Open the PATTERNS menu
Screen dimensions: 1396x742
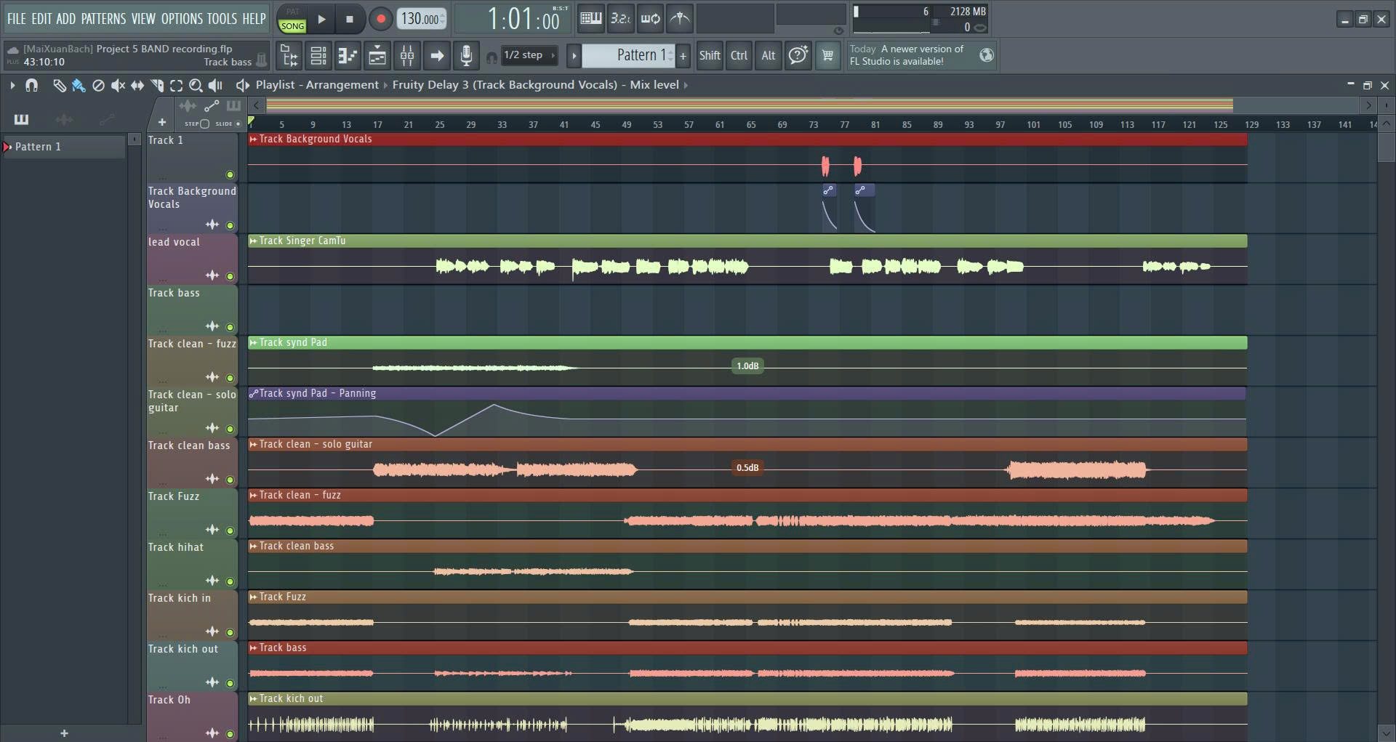[x=103, y=19]
